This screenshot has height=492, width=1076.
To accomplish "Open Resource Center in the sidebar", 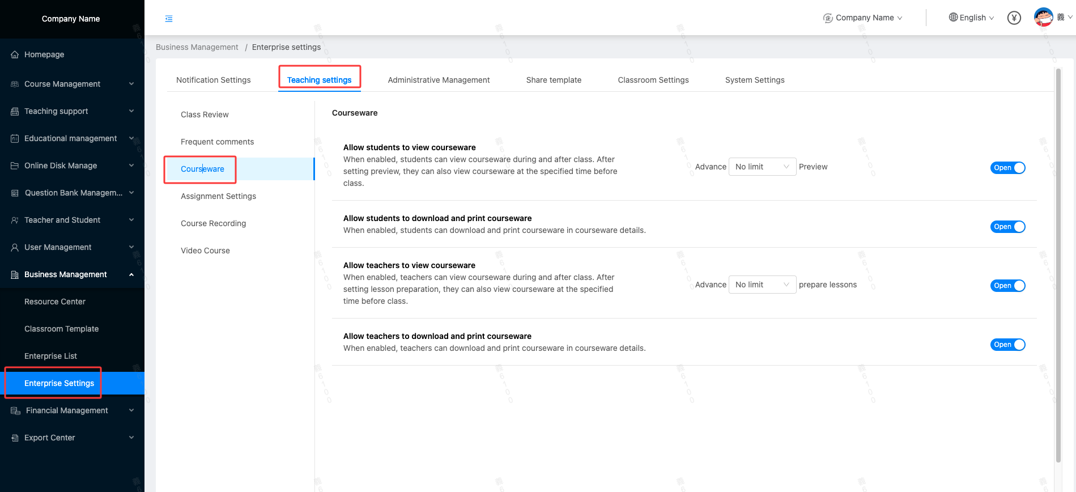I will click(55, 302).
